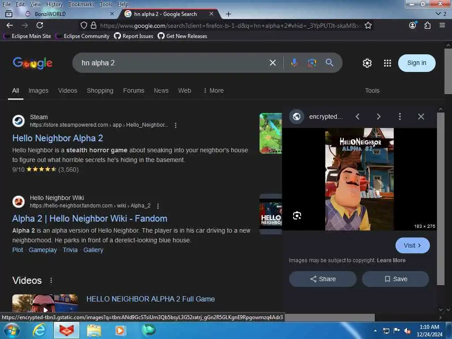Search by image with Lens icon
Screen dimensions: 452x339
coord(312,63)
